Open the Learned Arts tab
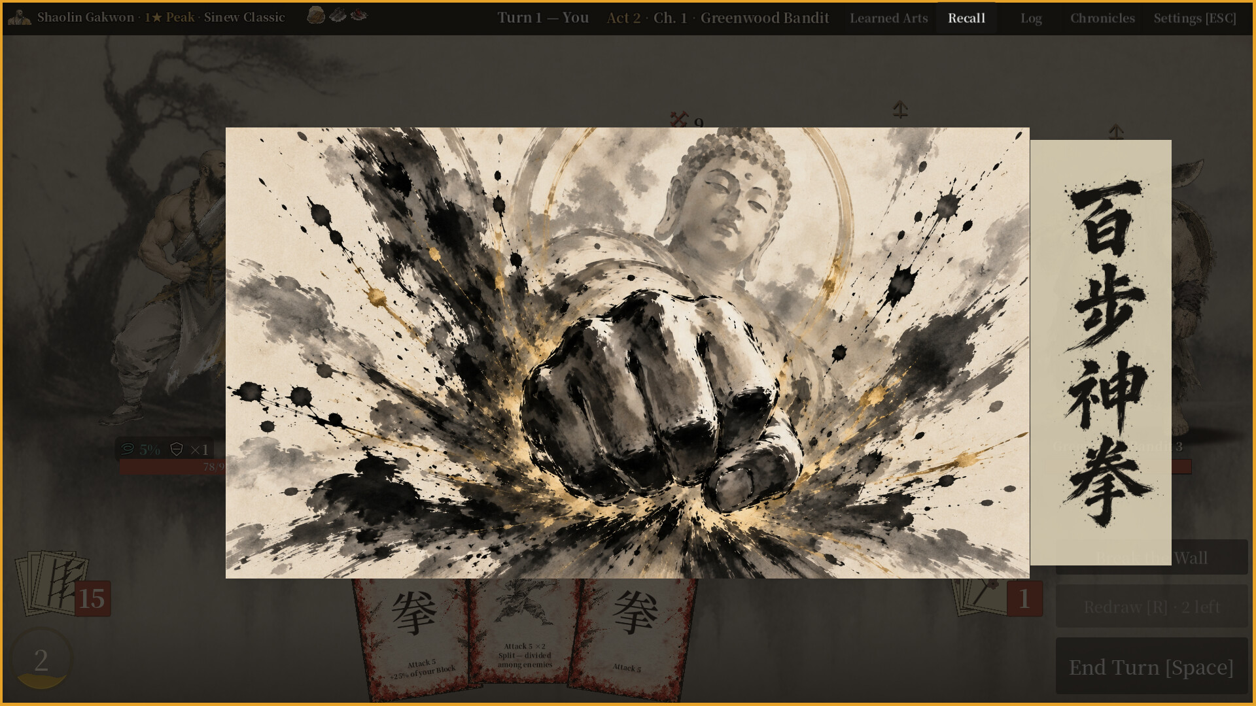 point(888,18)
